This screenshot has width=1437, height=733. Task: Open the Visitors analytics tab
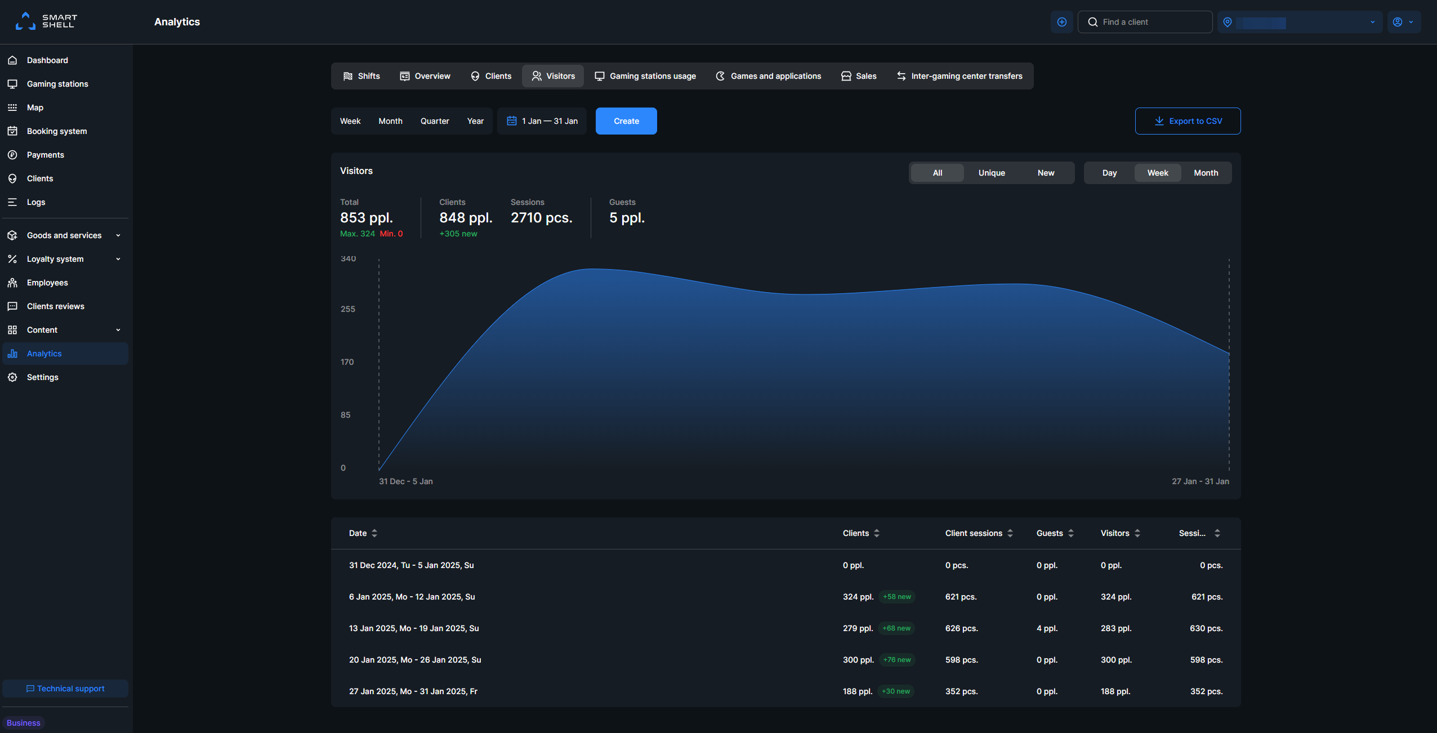553,76
